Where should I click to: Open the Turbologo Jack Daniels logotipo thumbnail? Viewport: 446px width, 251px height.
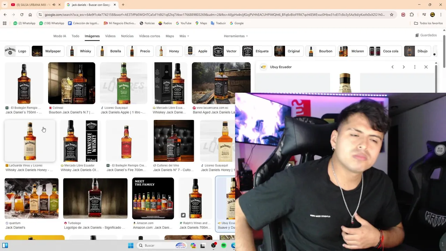click(95, 198)
